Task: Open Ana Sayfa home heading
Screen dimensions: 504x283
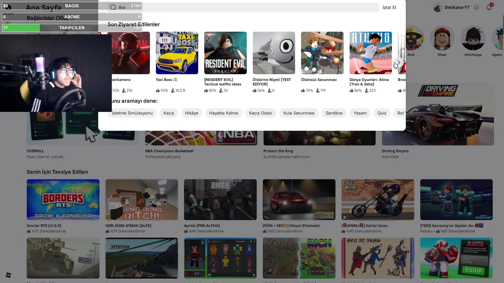Action: pos(43,7)
